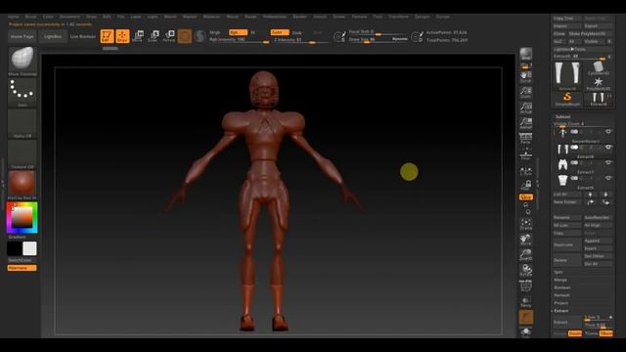Click the AAHalf icon
626x352 pixels.
point(526,123)
